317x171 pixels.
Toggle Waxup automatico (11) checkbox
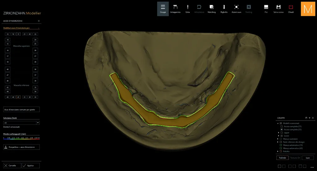(x=280, y=145)
